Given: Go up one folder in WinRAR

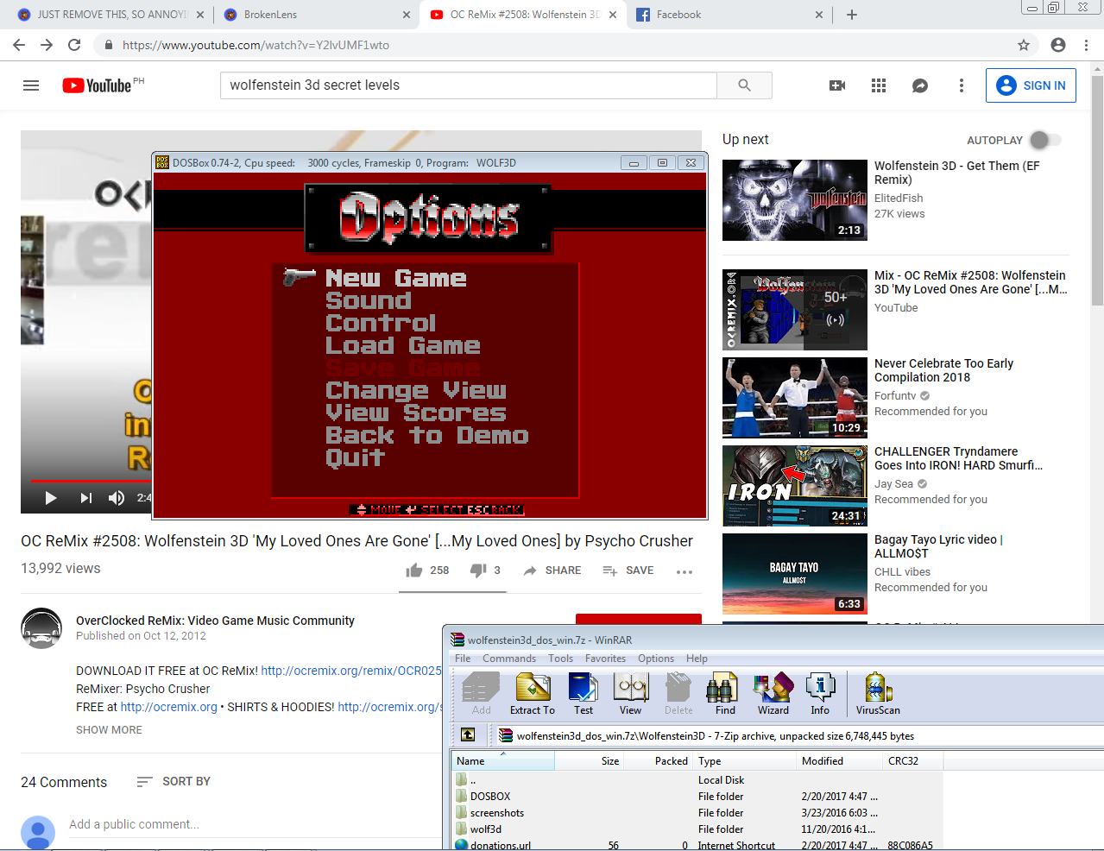Looking at the screenshot, I should click(468, 734).
